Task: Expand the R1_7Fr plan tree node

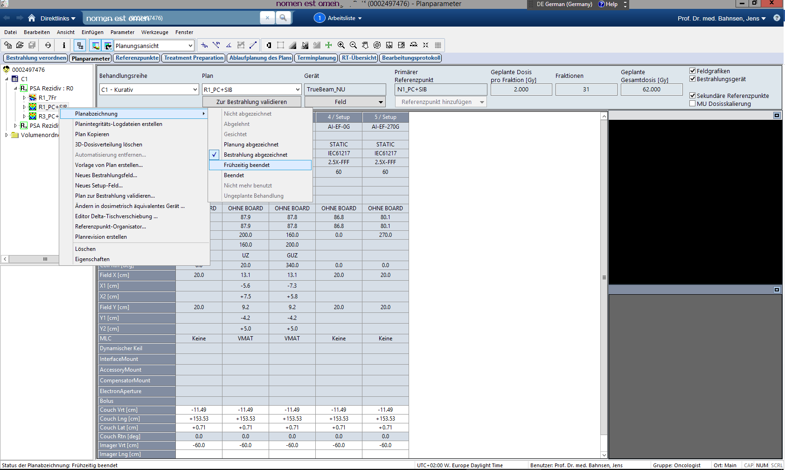Action: coord(24,98)
